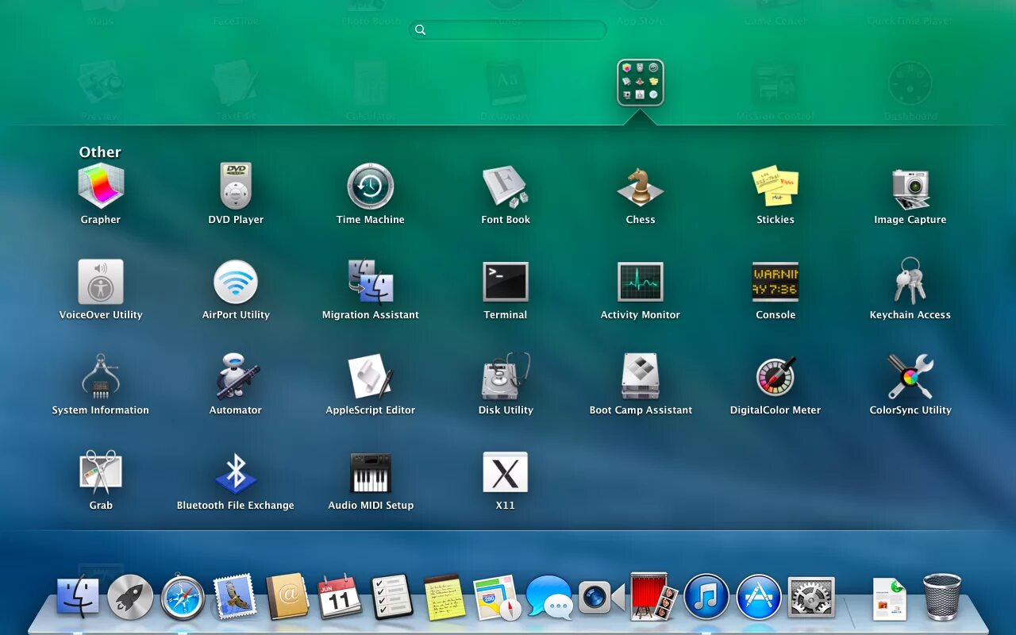Launch Migration Assistant
Screen dimensions: 1016x635
pos(371,282)
